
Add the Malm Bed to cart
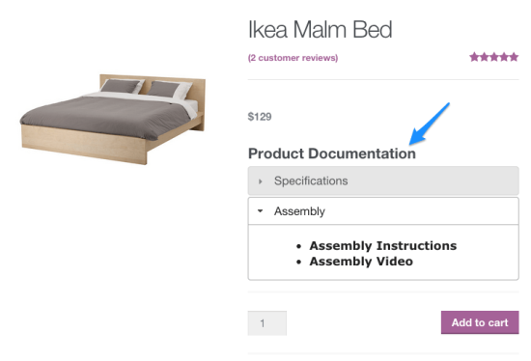pos(480,322)
